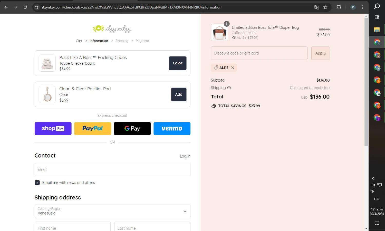Check out with Shop Pay

53,129
